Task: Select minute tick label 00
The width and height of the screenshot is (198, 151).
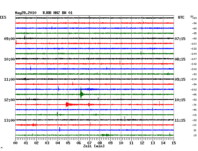Action: 16,143
